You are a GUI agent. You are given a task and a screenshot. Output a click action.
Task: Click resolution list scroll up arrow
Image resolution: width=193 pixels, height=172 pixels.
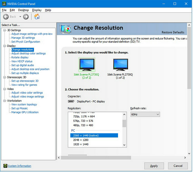124,114
